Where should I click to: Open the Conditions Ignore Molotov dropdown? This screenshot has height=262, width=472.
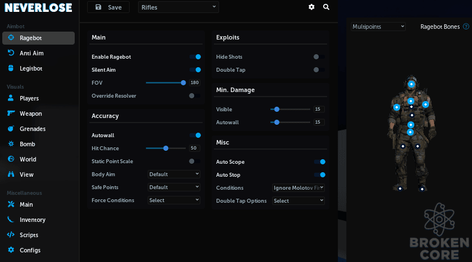pyautogui.click(x=298, y=188)
